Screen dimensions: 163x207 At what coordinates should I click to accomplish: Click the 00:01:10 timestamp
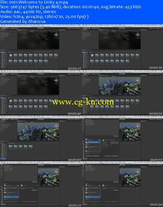[156, 160]
